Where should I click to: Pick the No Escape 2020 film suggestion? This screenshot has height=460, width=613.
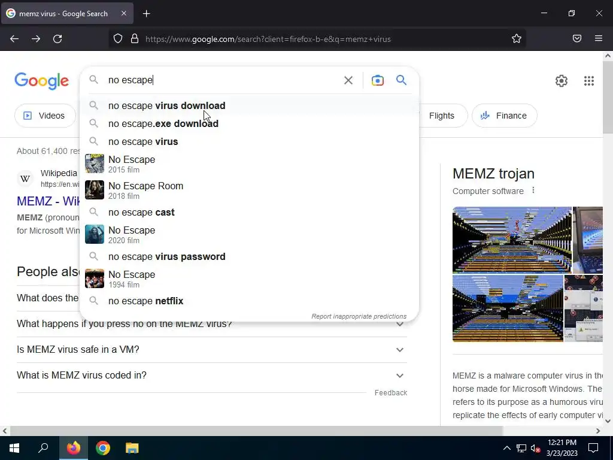pos(249,234)
